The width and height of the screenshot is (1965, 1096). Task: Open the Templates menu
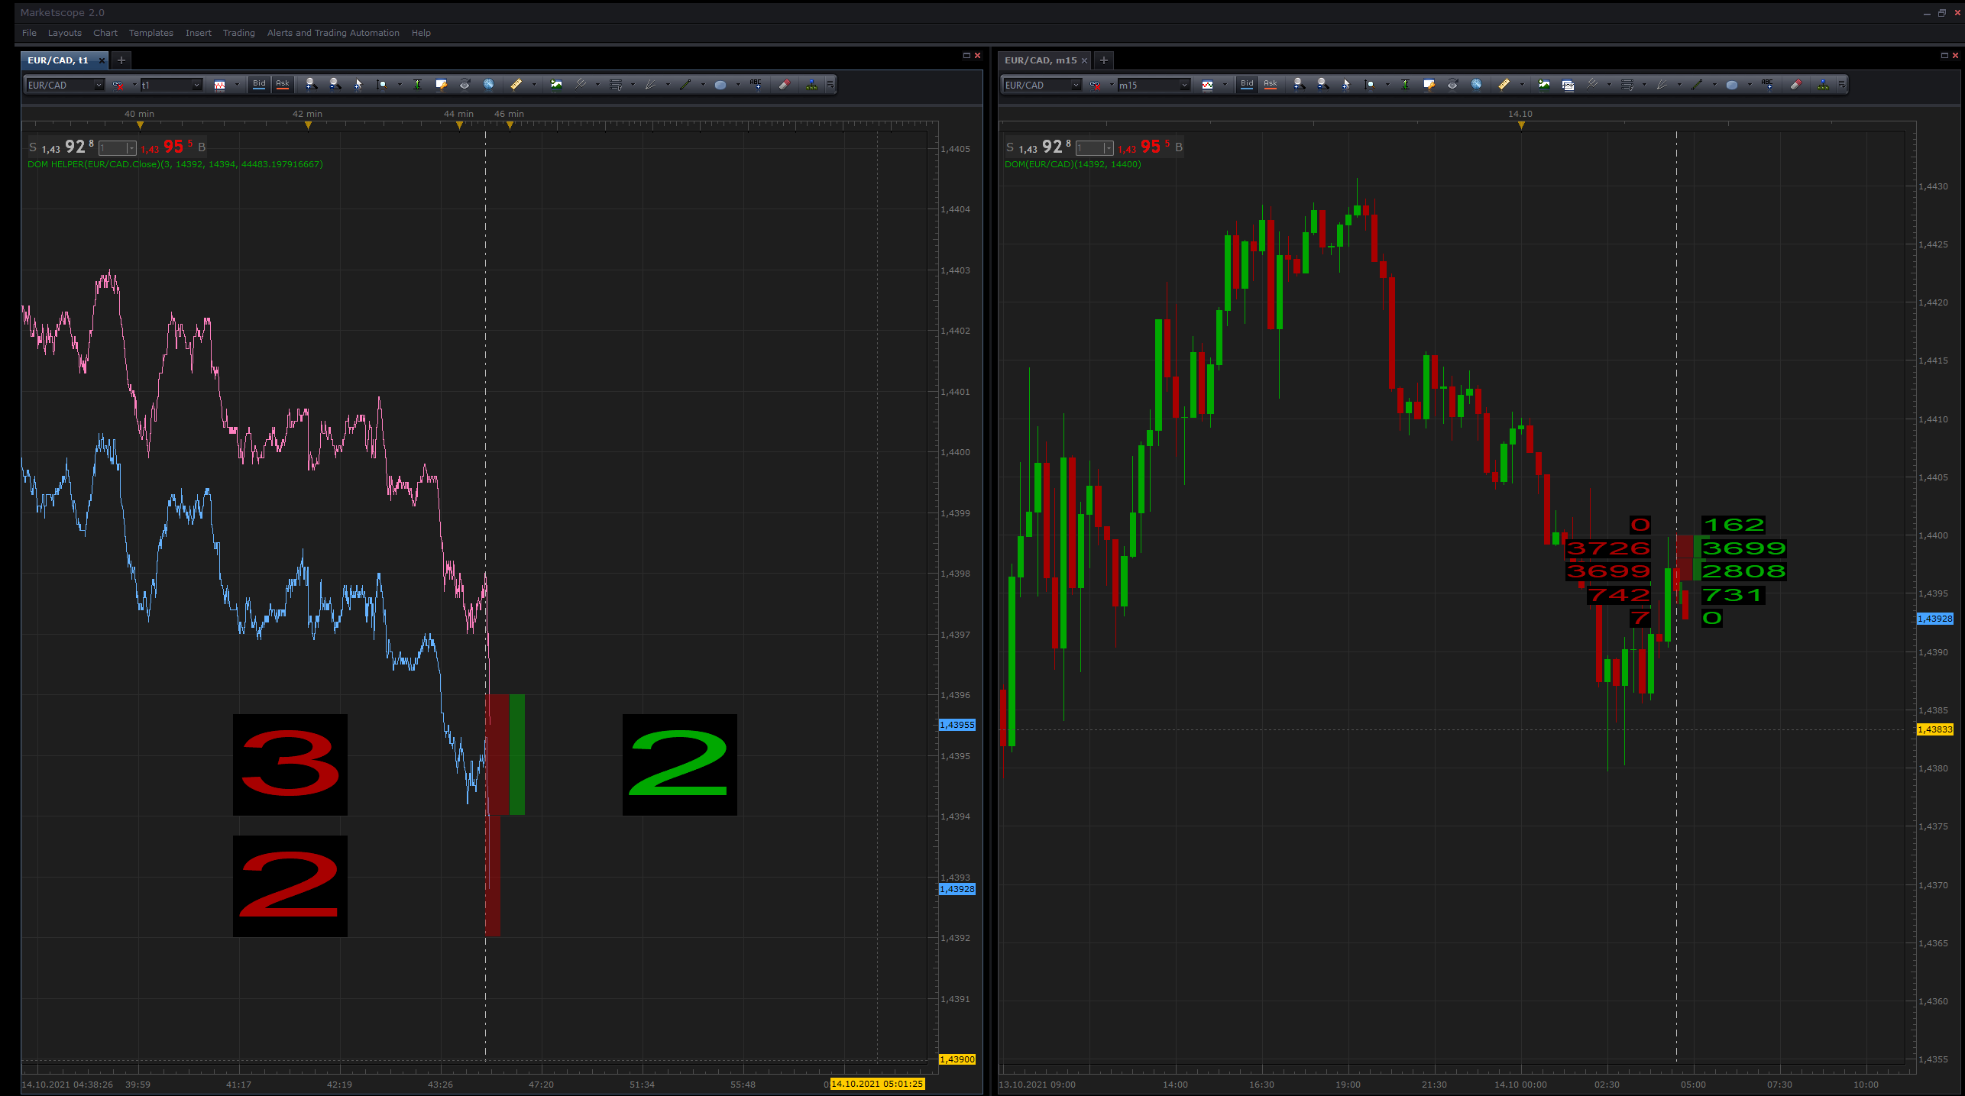point(151,33)
